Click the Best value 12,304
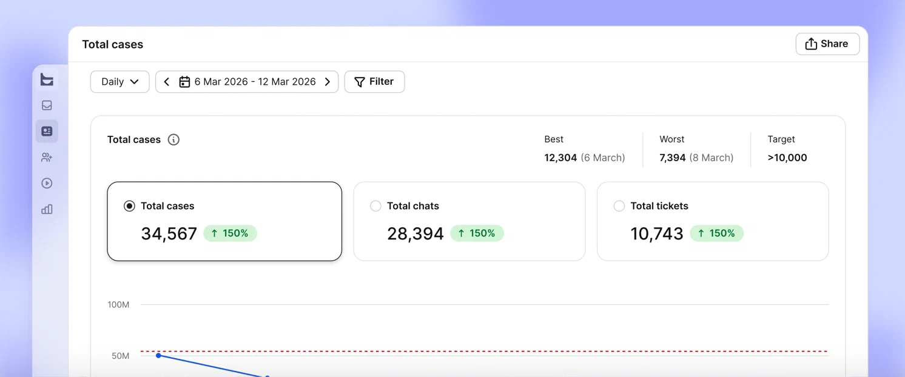 coord(560,158)
